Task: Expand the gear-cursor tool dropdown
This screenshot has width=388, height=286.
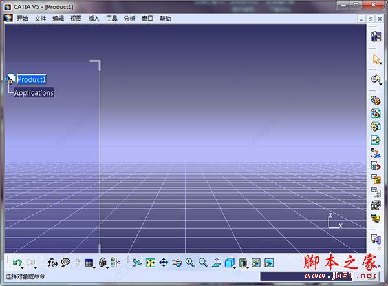Action: point(381,85)
